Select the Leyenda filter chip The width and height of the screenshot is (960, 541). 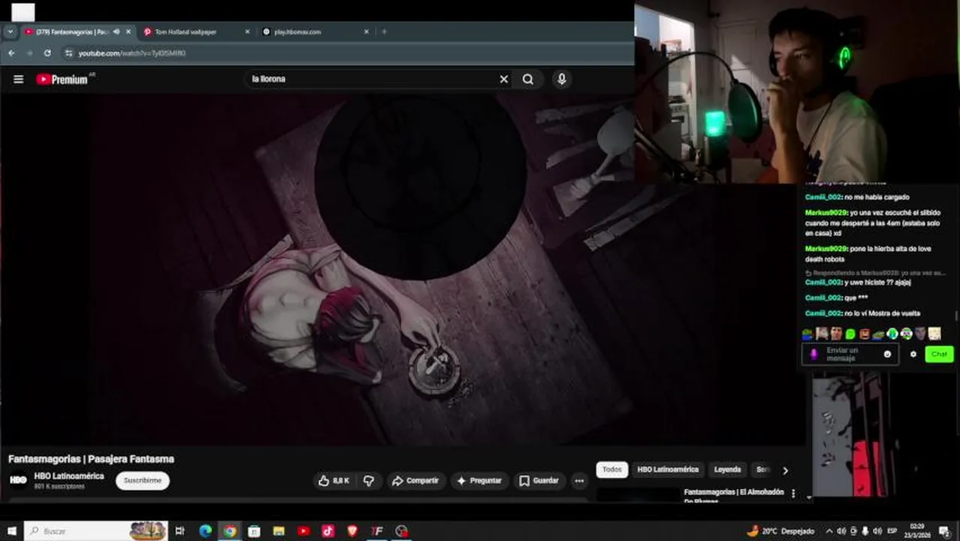727,470
